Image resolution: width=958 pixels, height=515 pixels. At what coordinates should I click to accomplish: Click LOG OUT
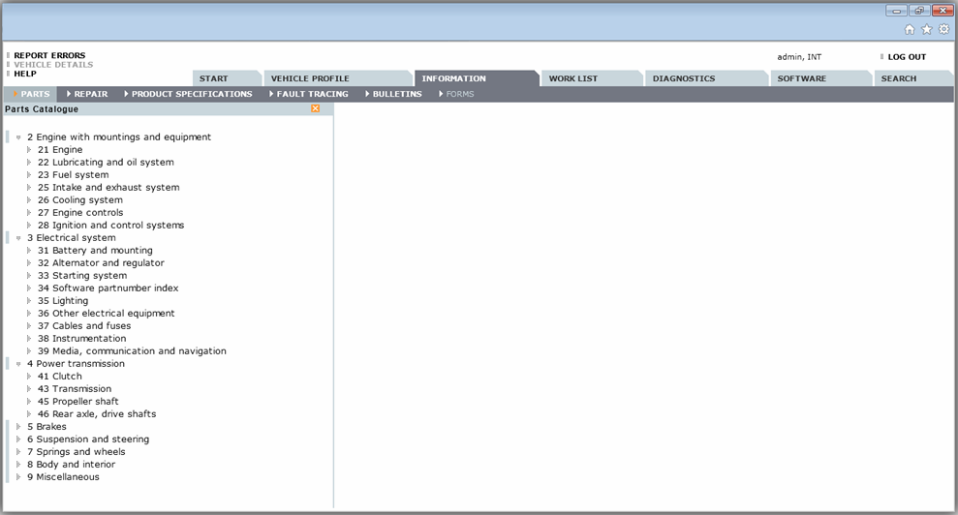[907, 57]
